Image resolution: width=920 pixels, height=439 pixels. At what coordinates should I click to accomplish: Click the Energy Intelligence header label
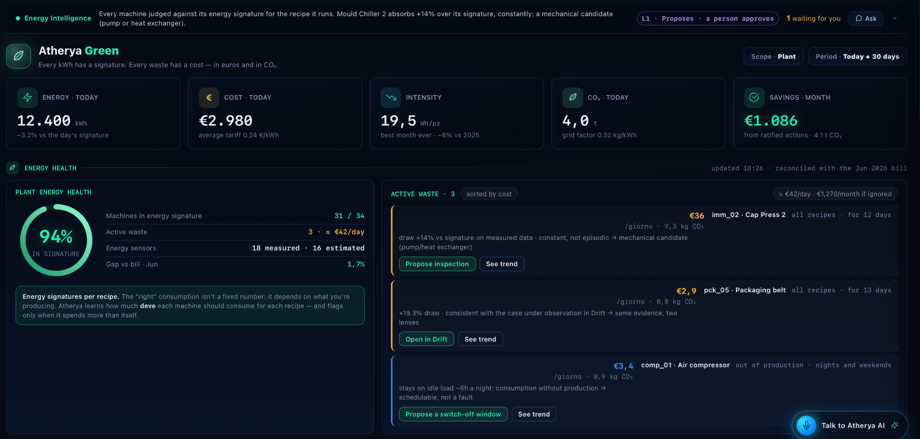[x=57, y=18]
